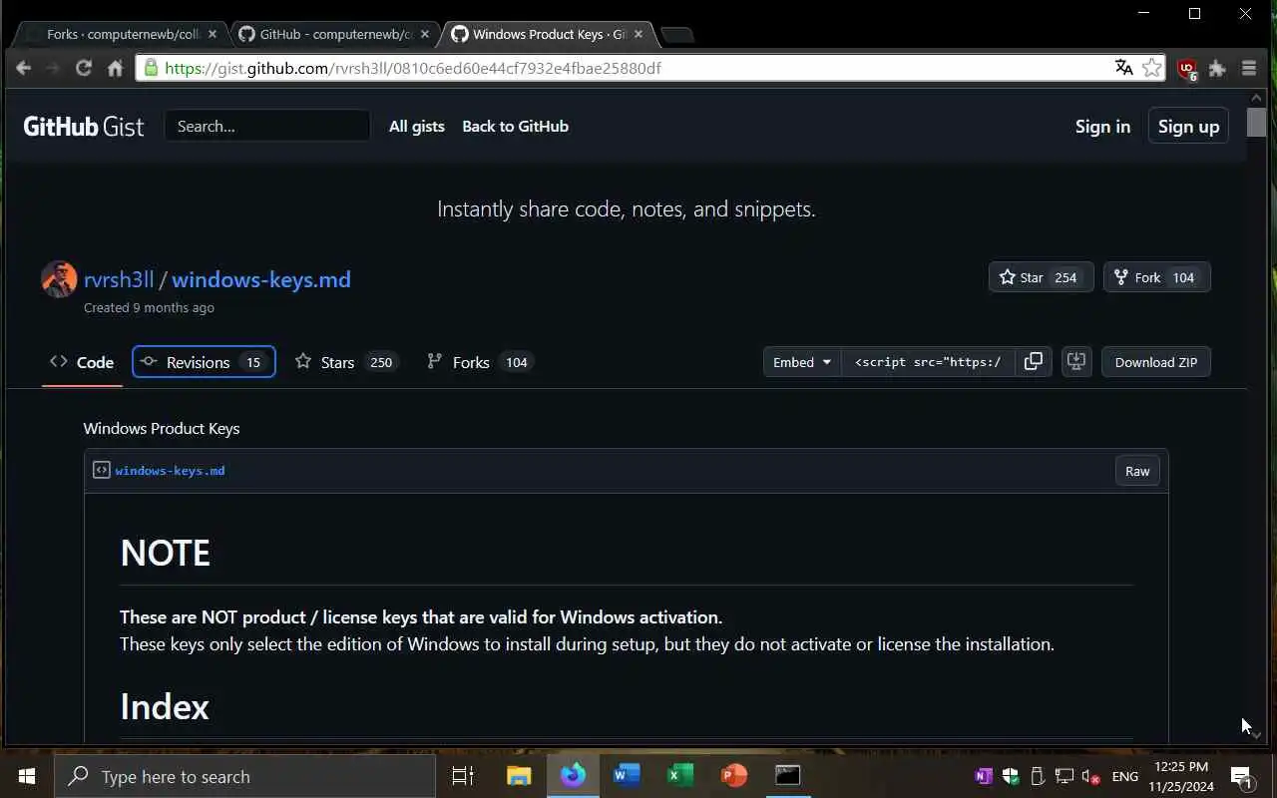
Task: Click the Sign in link
Action: click(x=1102, y=127)
